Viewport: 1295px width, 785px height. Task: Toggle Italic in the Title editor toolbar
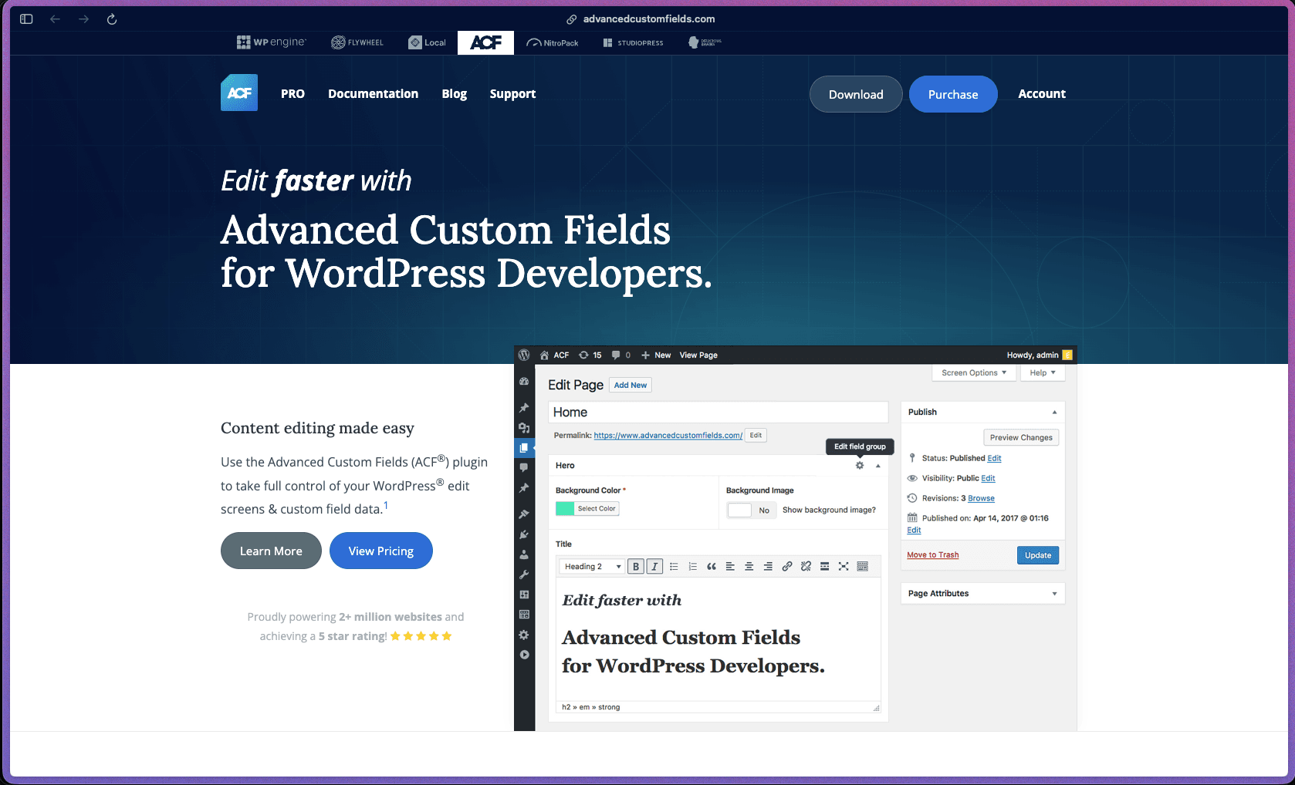point(654,566)
